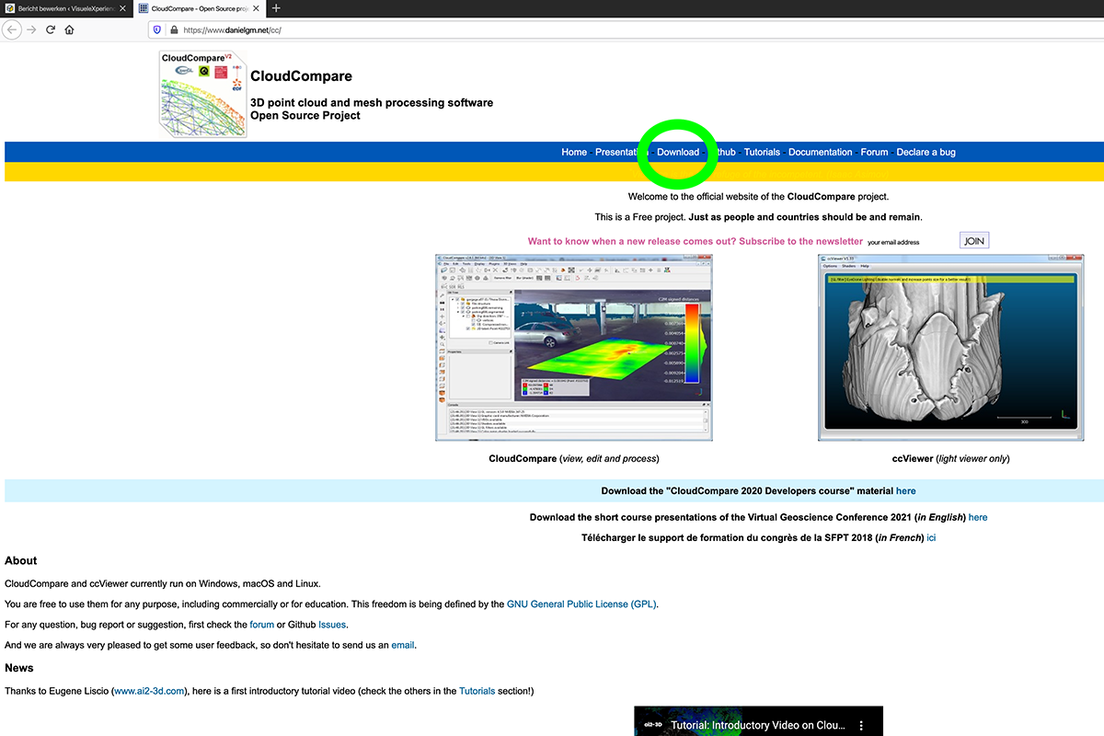Image resolution: width=1104 pixels, height=736 pixels.
Task: Click the 'News' heading
Action: [x=19, y=668]
